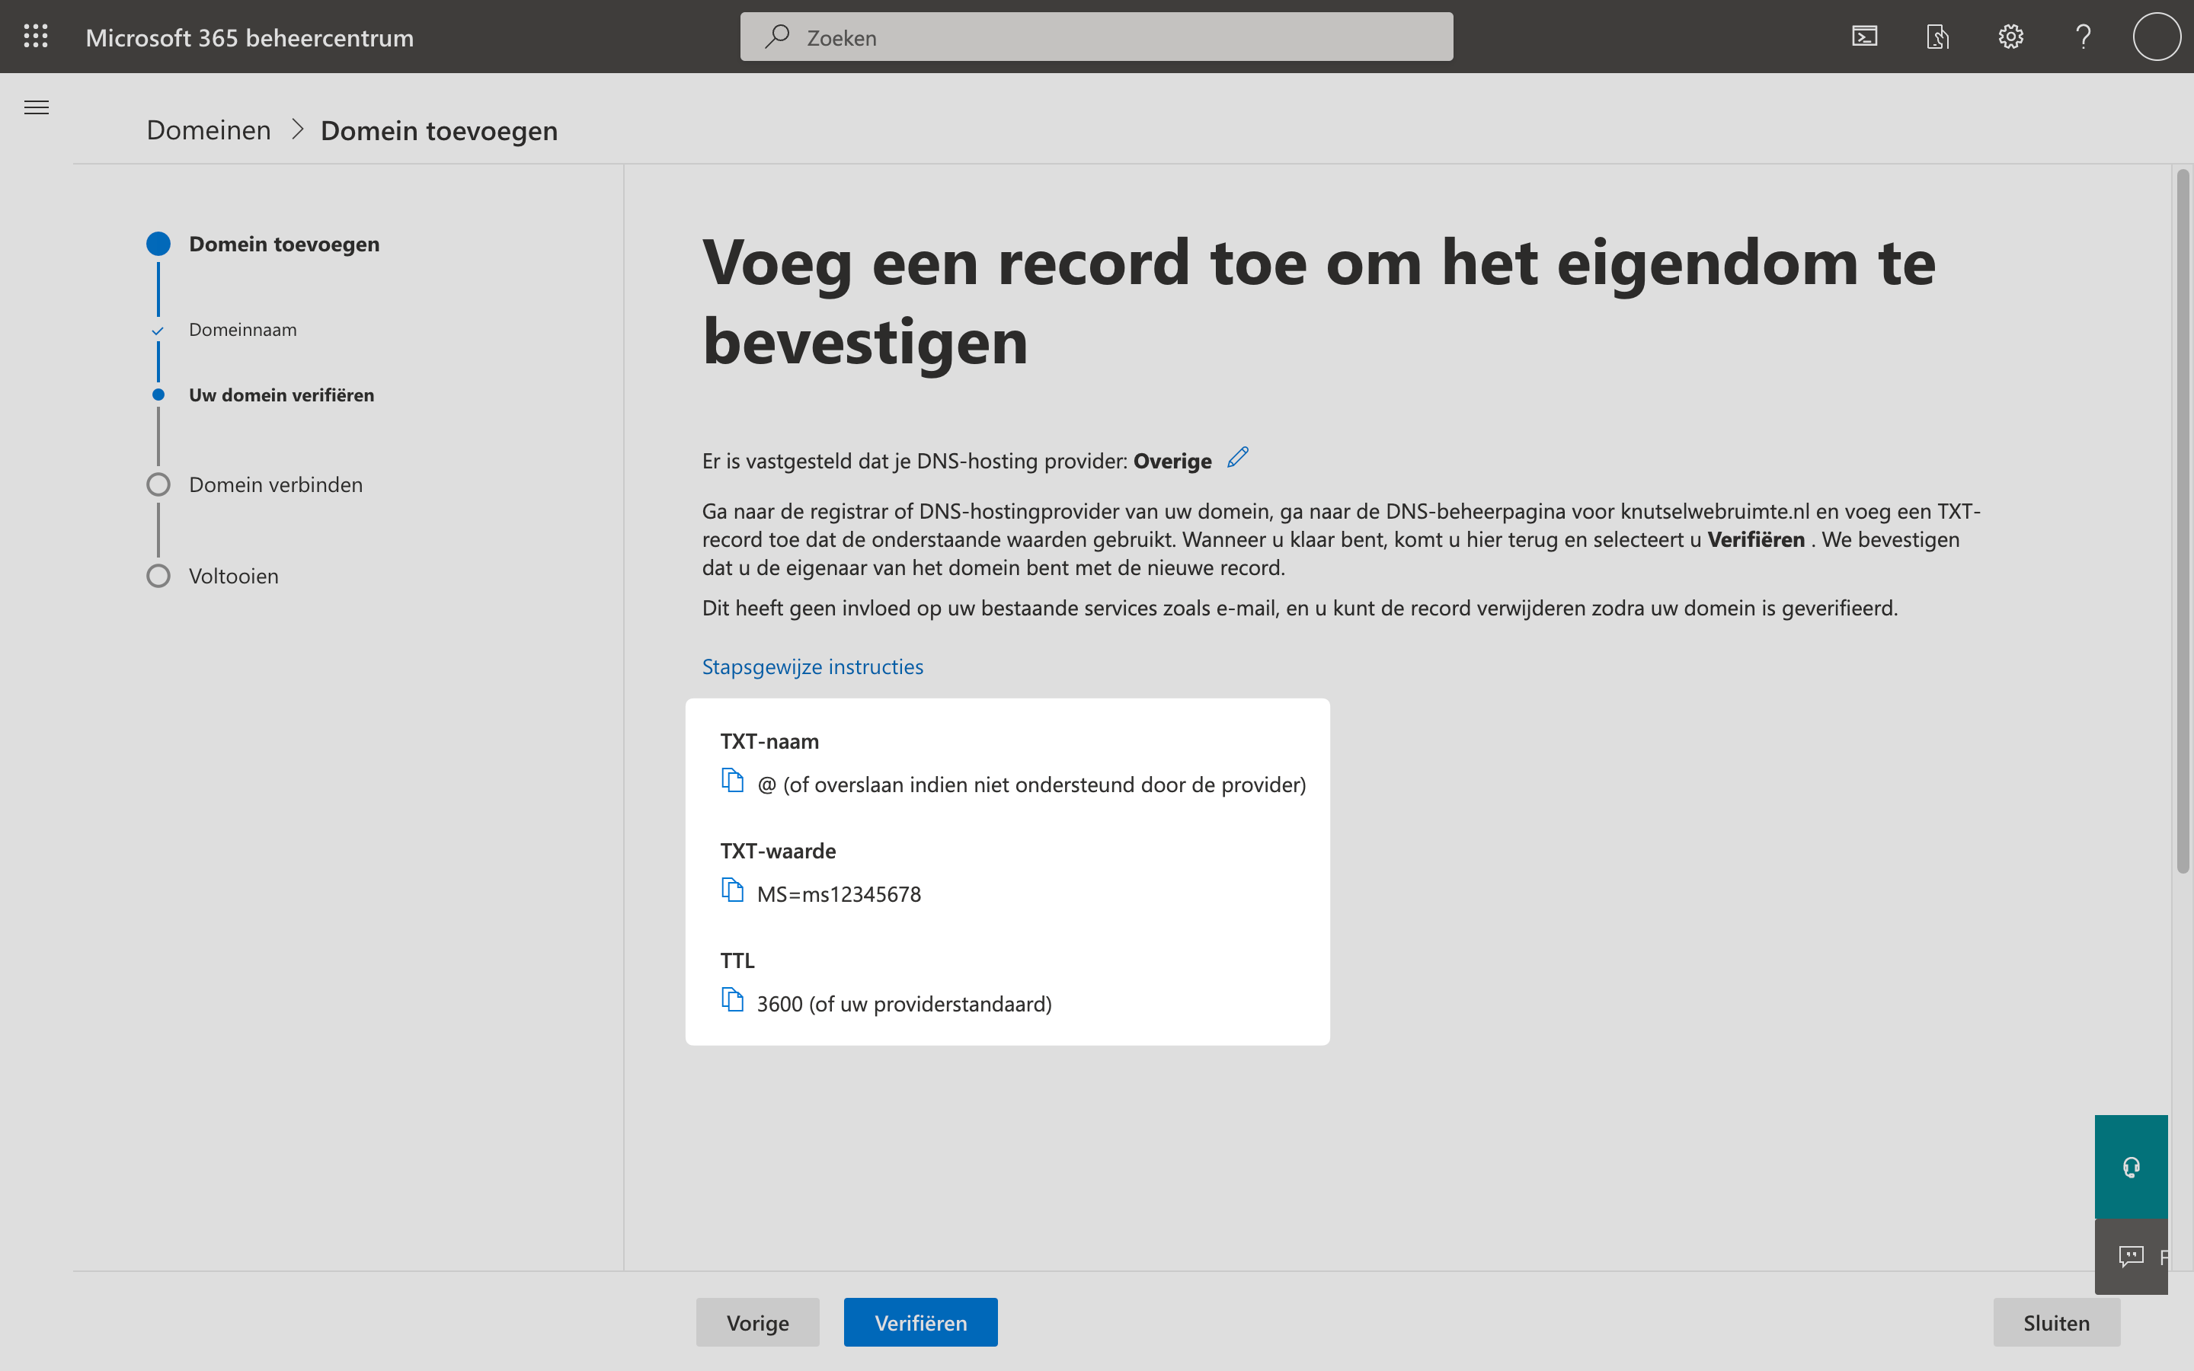Image resolution: width=2194 pixels, height=1371 pixels.
Task: Open the account profile avatar
Action: tap(2156, 37)
